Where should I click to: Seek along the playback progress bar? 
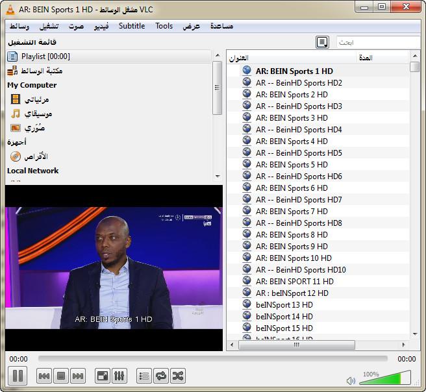pyautogui.click(x=213, y=359)
